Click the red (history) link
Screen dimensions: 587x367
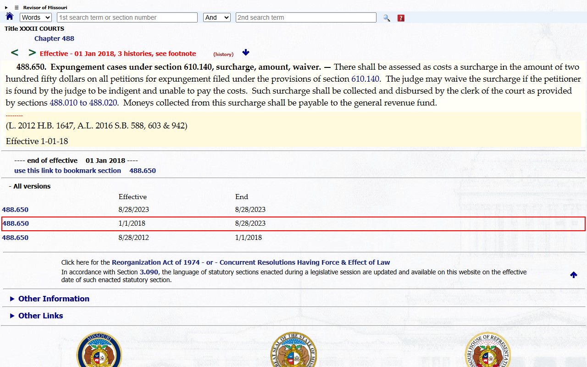pyautogui.click(x=223, y=54)
